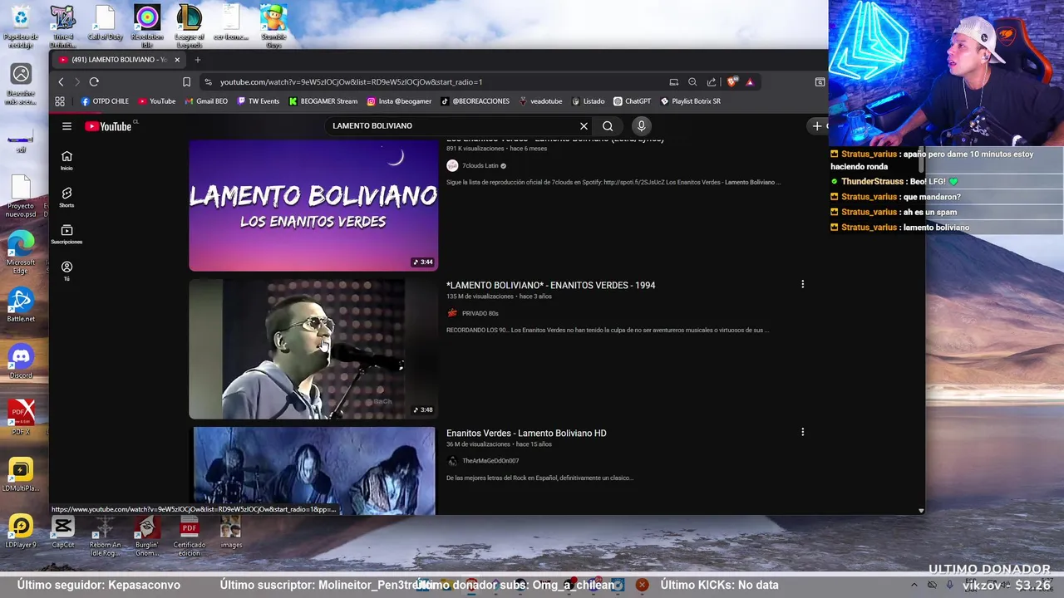Click the YouTube create plus button
This screenshot has width=1064, height=598.
pos(817,126)
